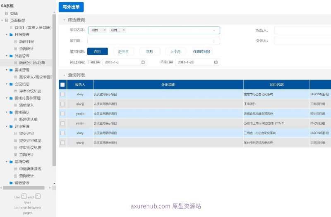Select the 近三日 date filter
Image resolution: width=331 pixels, height=217 pixels.
[x=123, y=52]
